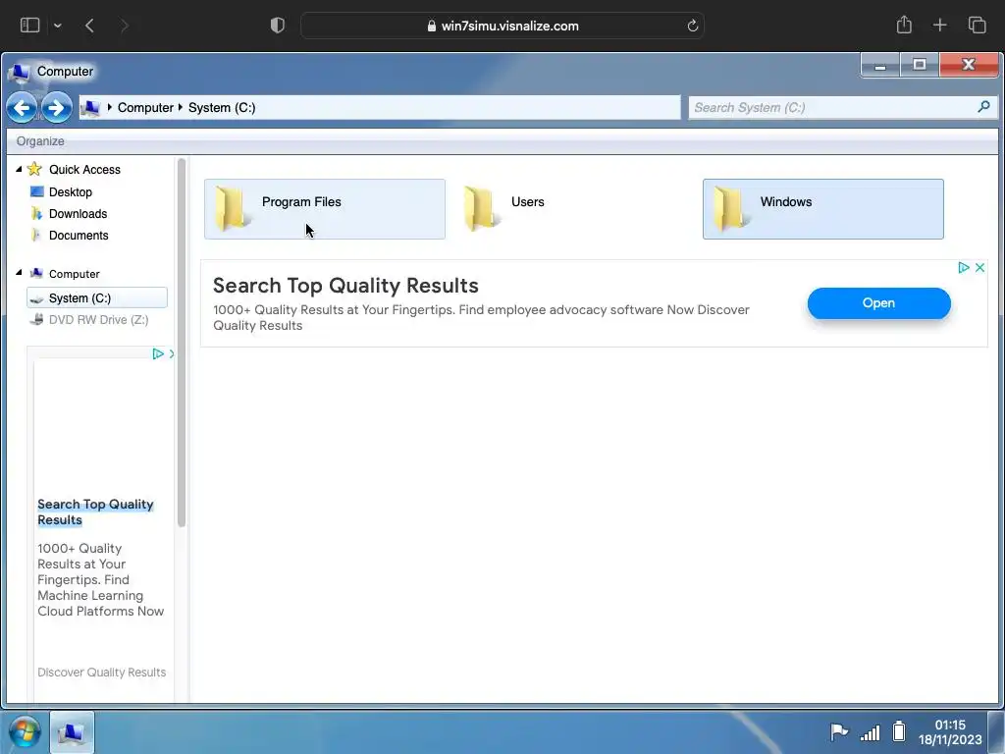Go back in Safari history
1005x754 pixels.
[89, 26]
